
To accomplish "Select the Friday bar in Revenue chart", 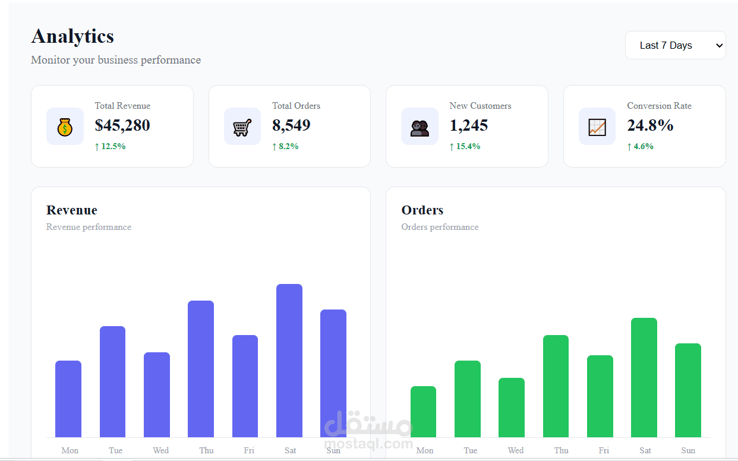I will 245,386.
